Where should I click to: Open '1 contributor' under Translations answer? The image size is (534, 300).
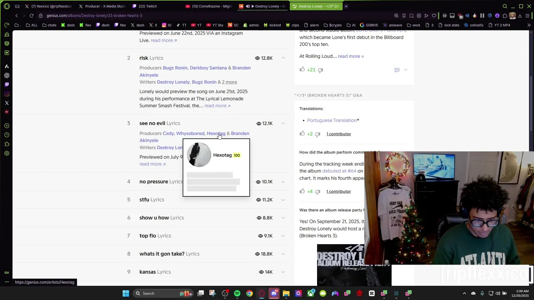(338, 134)
